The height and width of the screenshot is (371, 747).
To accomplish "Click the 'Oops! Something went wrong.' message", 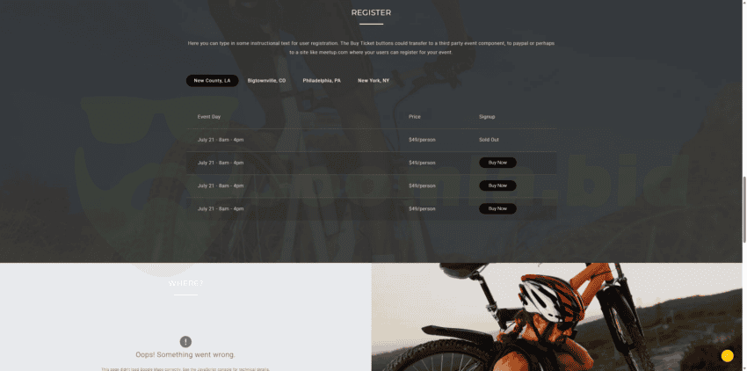I will click(x=185, y=355).
